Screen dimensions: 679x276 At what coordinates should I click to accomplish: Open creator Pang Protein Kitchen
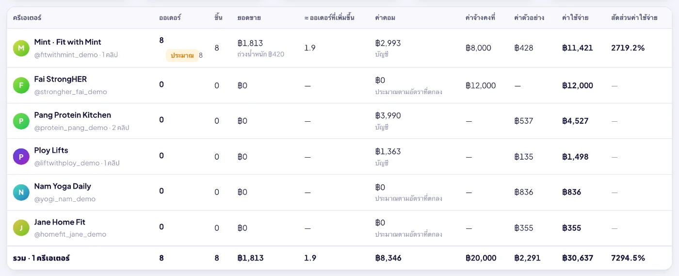[73, 115]
